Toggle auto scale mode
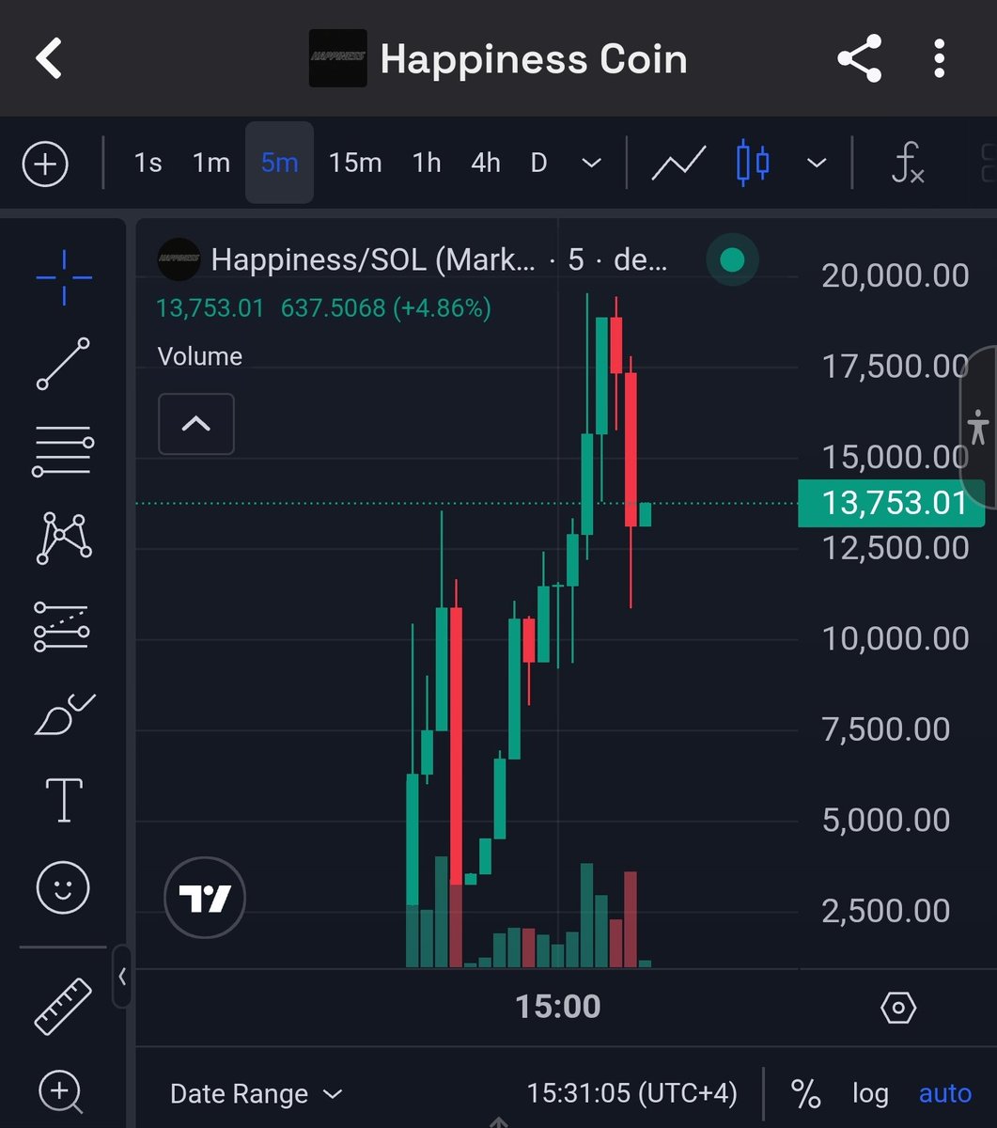Image resolution: width=997 pixels, height=1128 pixels. click(x=945, y=1093)
